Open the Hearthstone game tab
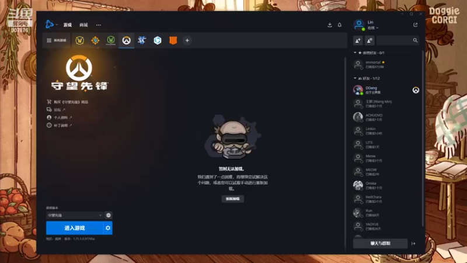This screenshot has height=263, width=467. tap(95, 40)
